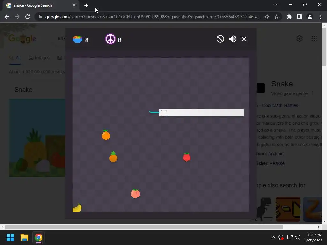Open the Google apps grid

314,39
